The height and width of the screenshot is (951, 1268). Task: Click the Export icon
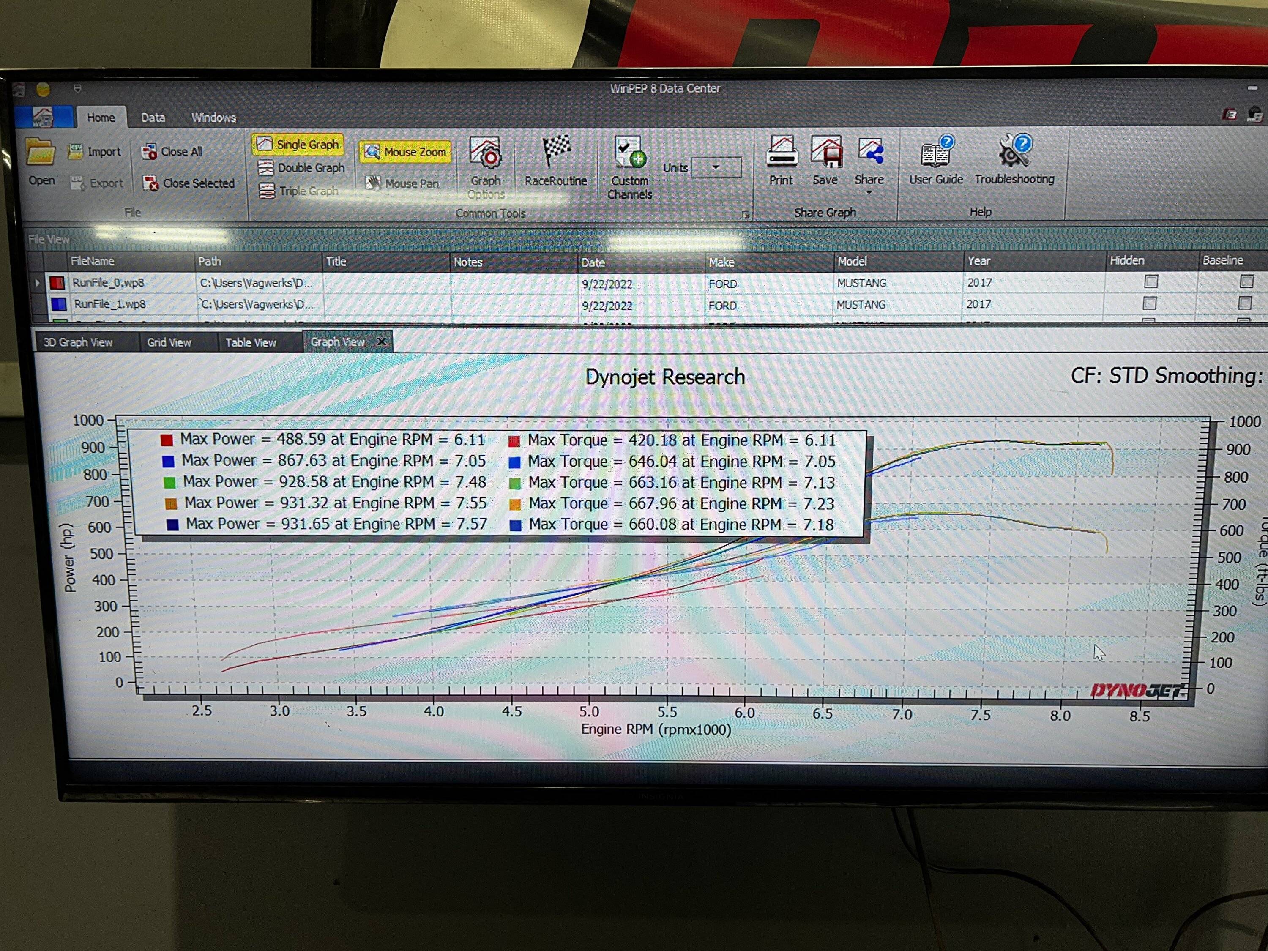click(x=77, y=183)
